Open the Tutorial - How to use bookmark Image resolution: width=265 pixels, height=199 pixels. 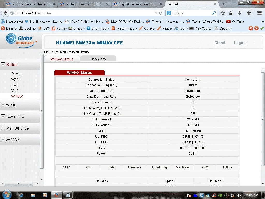pos(165,22)
